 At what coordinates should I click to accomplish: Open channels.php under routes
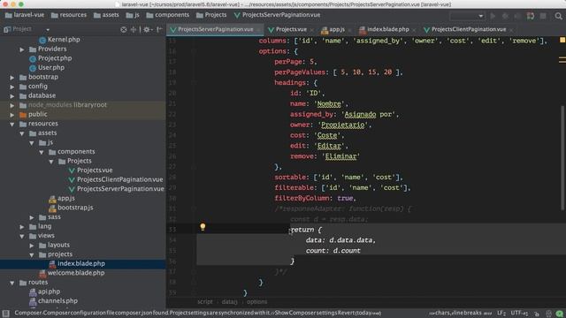tap(57, 301)
